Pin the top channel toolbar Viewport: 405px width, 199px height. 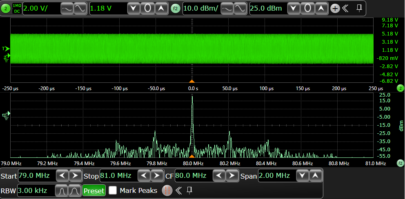[x=359, y=9]
